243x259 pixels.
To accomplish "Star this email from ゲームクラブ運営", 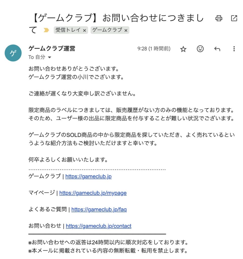I will click(x=183, y=49).
